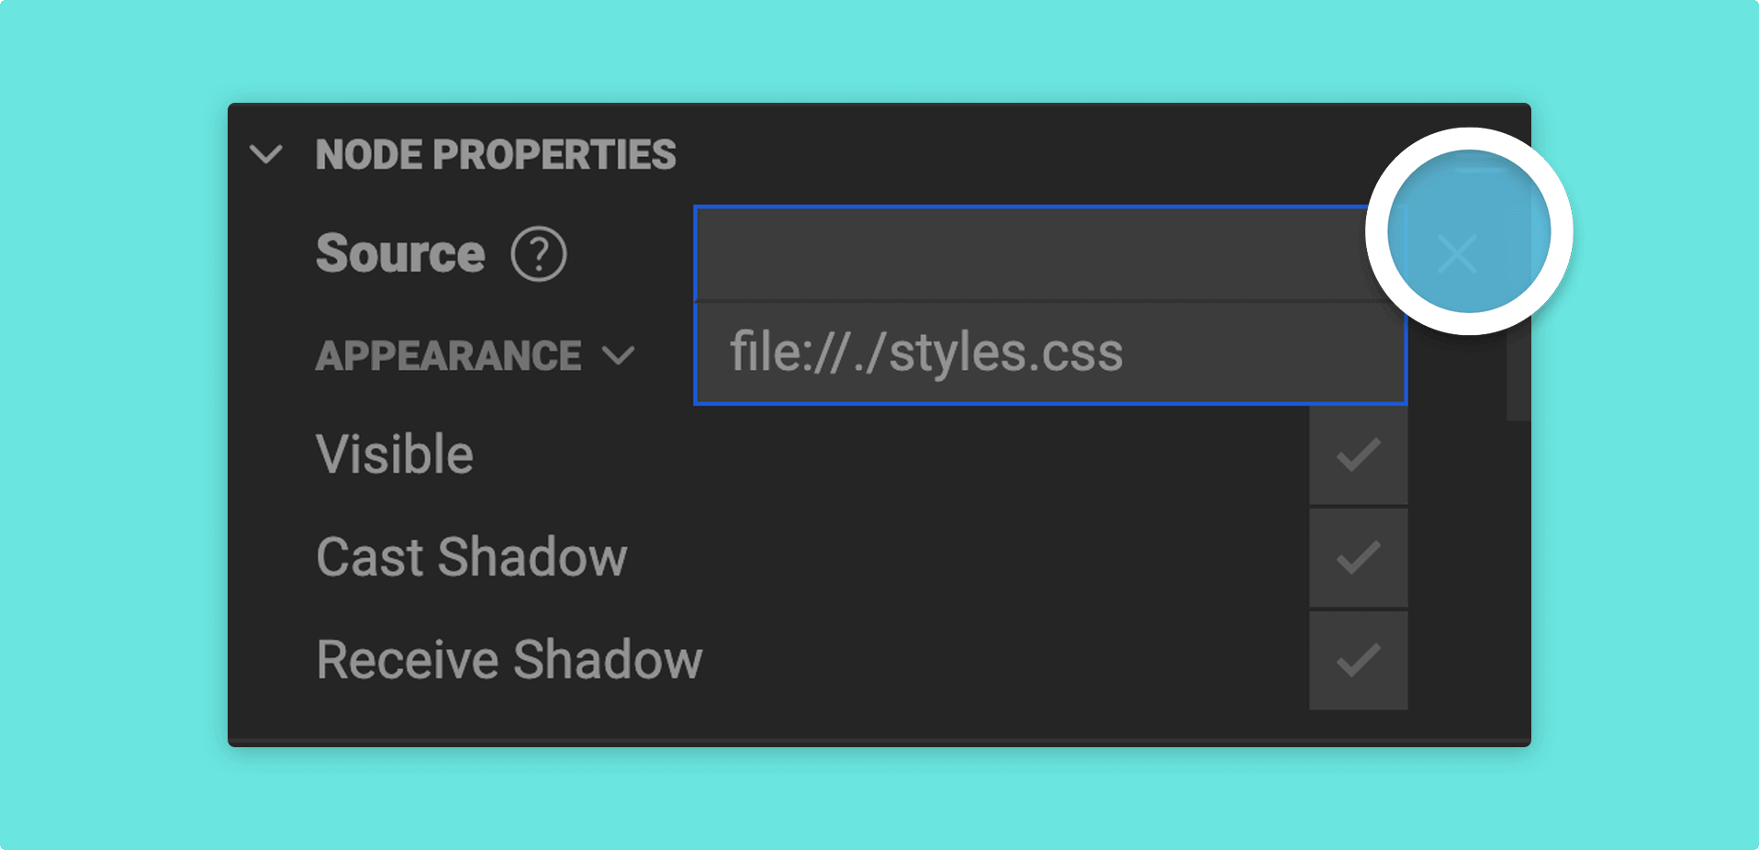Image resolution: width=1759 pixels, height=850 pixels.
Task: Choose the file://./styles.css suggestion
Action: (x=1050, y=352)
